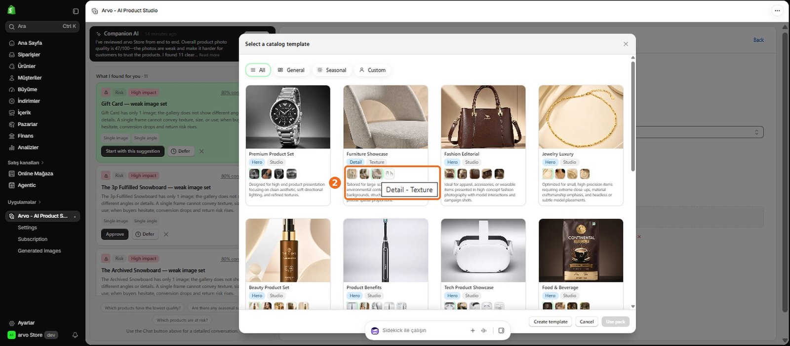Toggle Hero tag on Beauty Product Set
Image resolution: width=790 pixels, height=346 pixels.
click(257, 296)
